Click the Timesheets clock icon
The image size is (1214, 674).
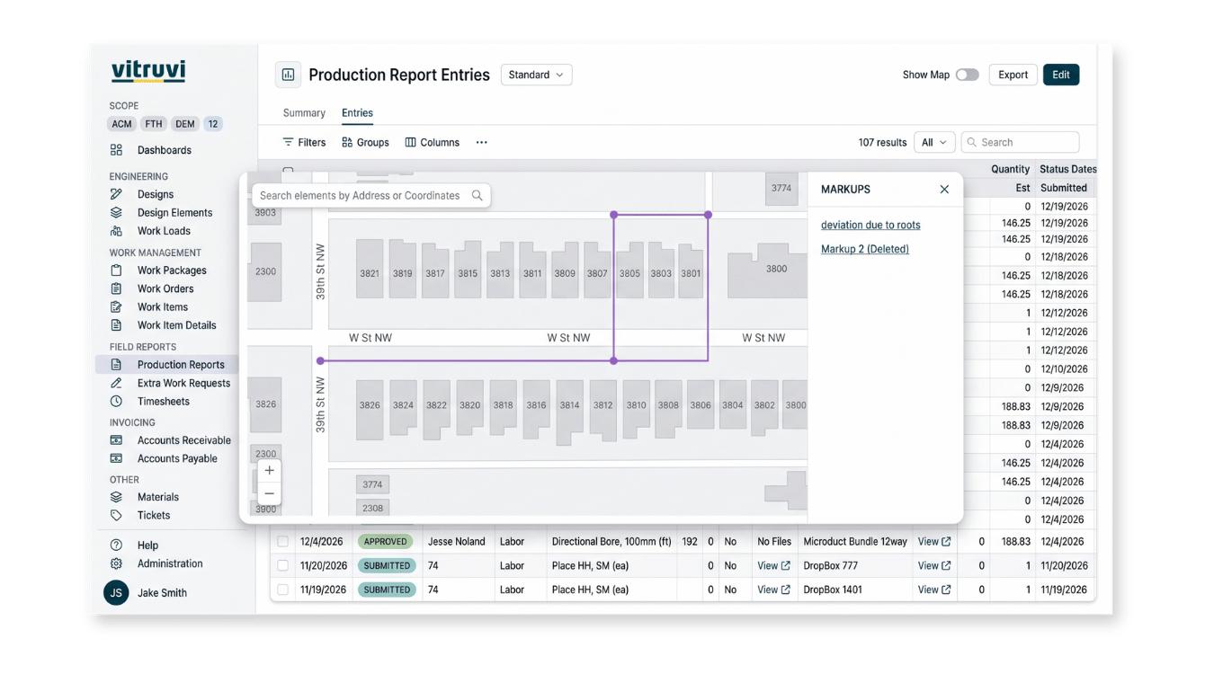116,402
